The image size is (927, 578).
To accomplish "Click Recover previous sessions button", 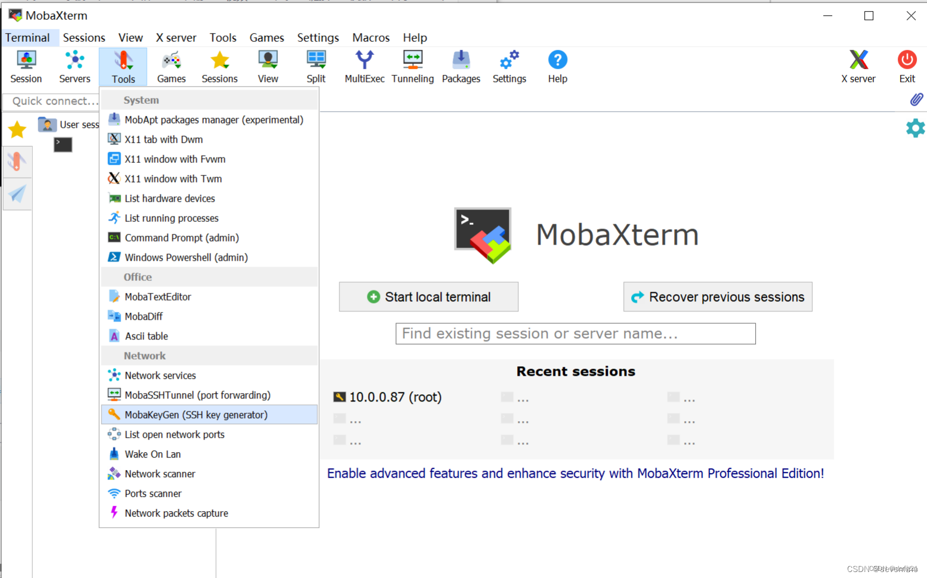I will (718, 297).
